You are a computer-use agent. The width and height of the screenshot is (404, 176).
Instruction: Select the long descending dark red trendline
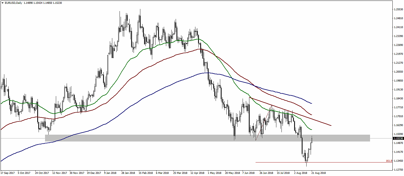click(x=290, y=111)
